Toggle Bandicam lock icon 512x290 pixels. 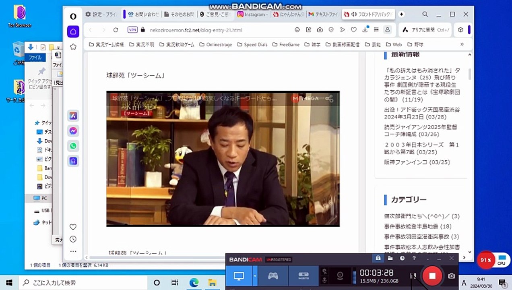point(378,258)
